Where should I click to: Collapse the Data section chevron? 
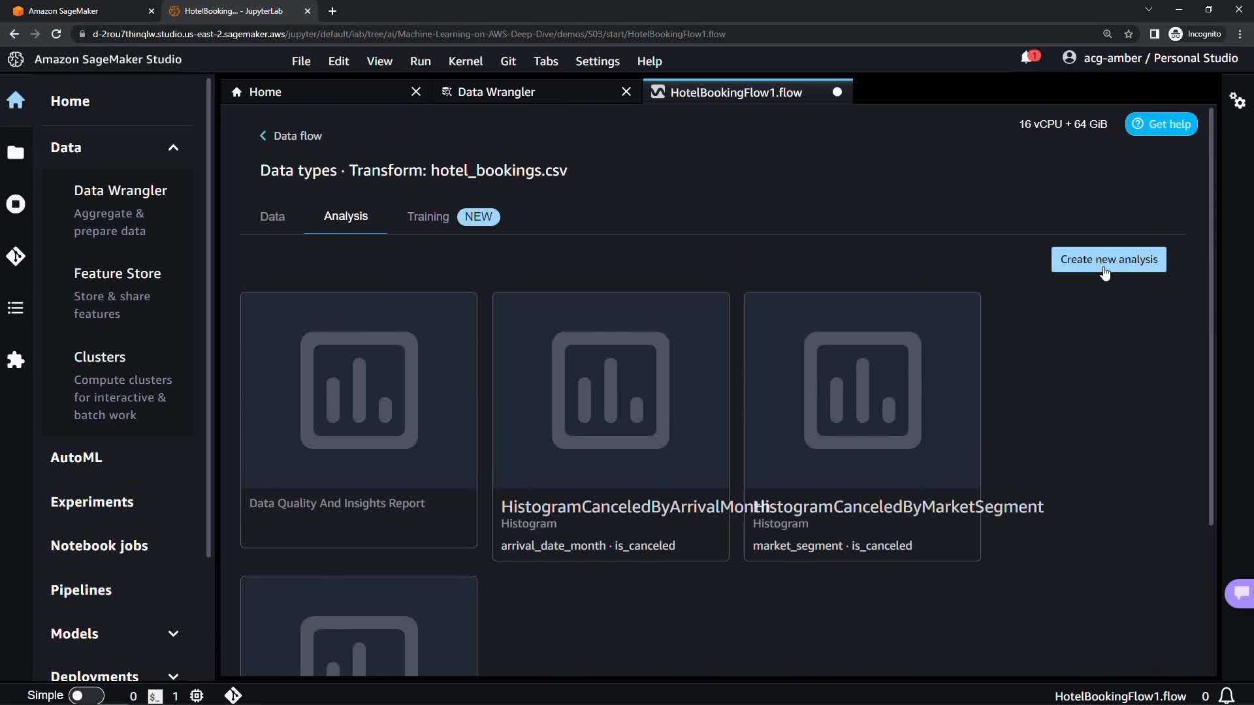(173, 148)
